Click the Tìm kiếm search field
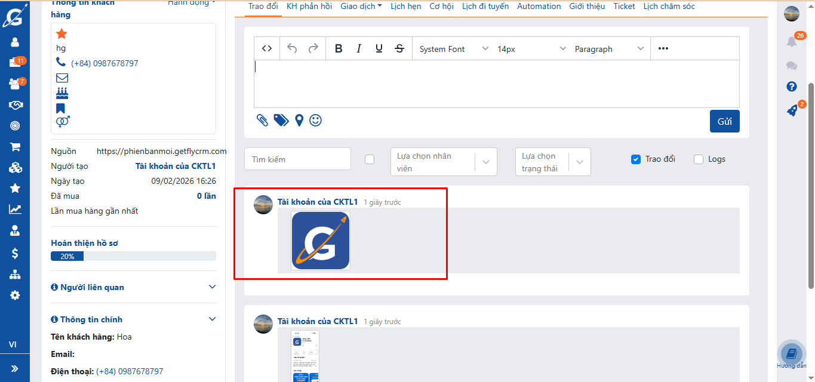Viewport: 815px width, 382px height. (297, 159)
